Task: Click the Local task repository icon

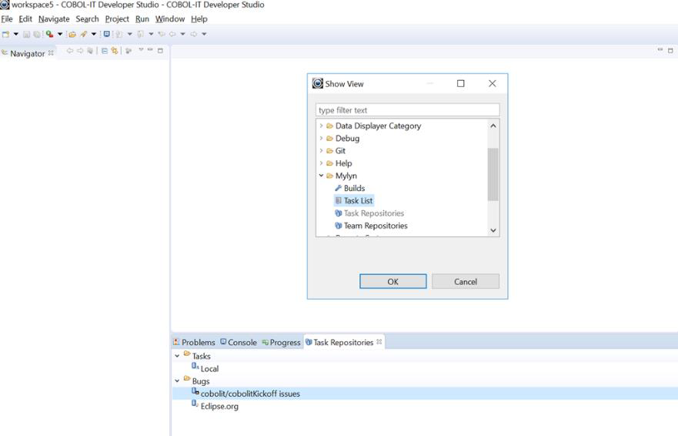Action: 195,368
